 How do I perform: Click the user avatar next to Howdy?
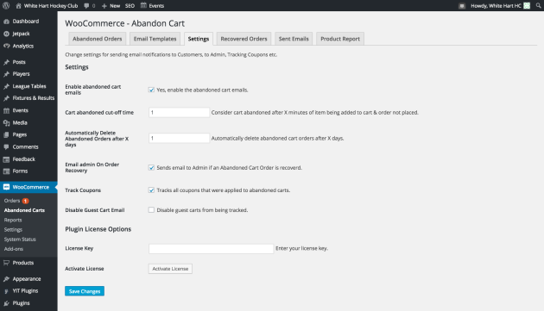(527, 5)
